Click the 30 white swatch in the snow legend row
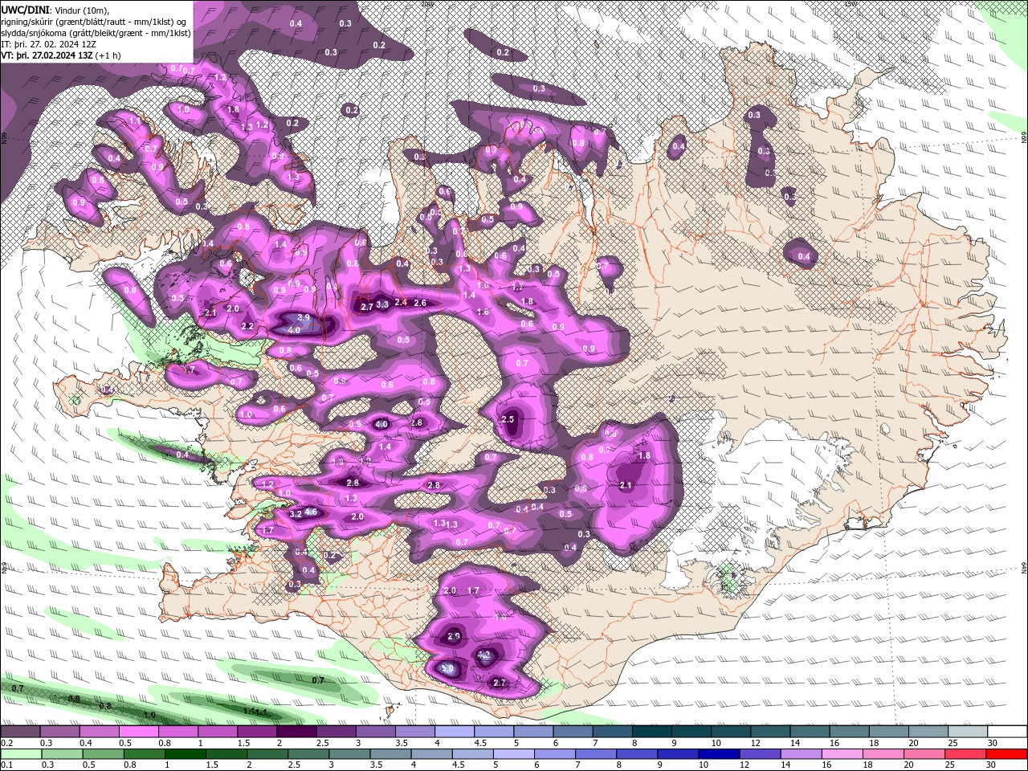Viewport: 1028px width, 771px height. (1009, 732)
